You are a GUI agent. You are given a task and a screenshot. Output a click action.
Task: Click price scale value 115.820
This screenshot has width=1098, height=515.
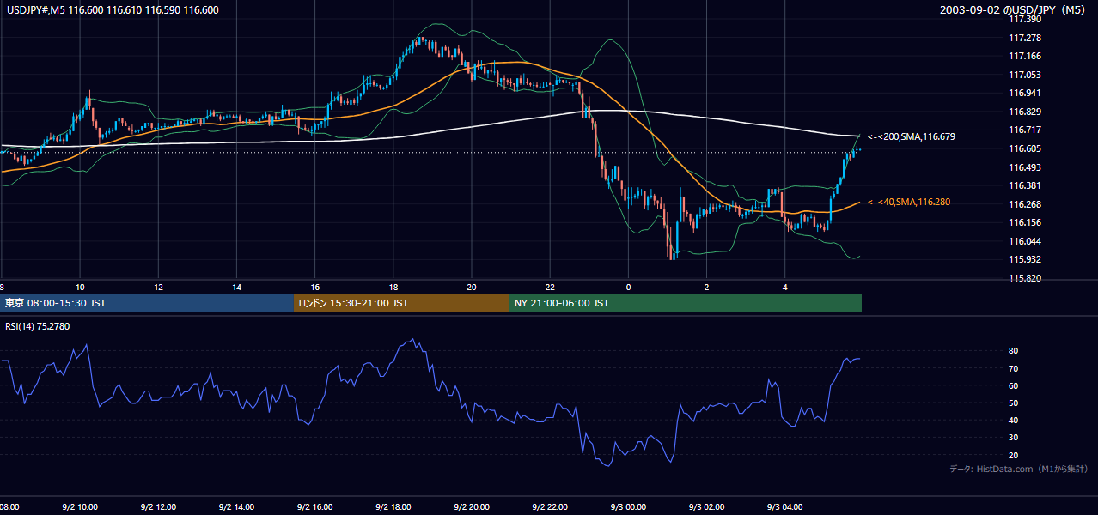(1024, 278)
